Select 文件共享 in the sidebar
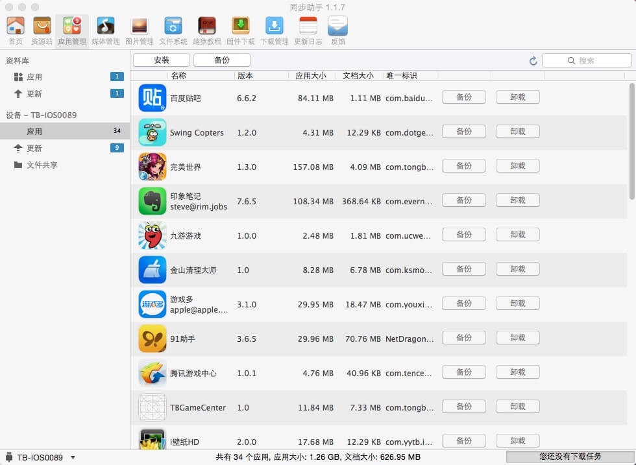This screenshot has width=636, height=465. point(42,165)
